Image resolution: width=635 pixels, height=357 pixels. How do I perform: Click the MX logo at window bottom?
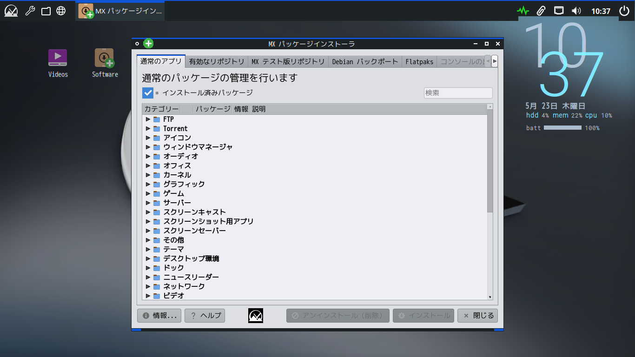click(x=256, y=316)
